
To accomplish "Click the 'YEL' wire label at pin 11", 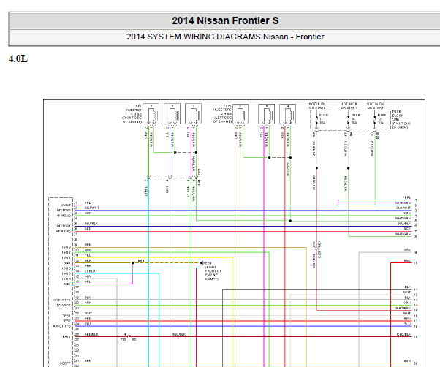I will pos(88,255).
